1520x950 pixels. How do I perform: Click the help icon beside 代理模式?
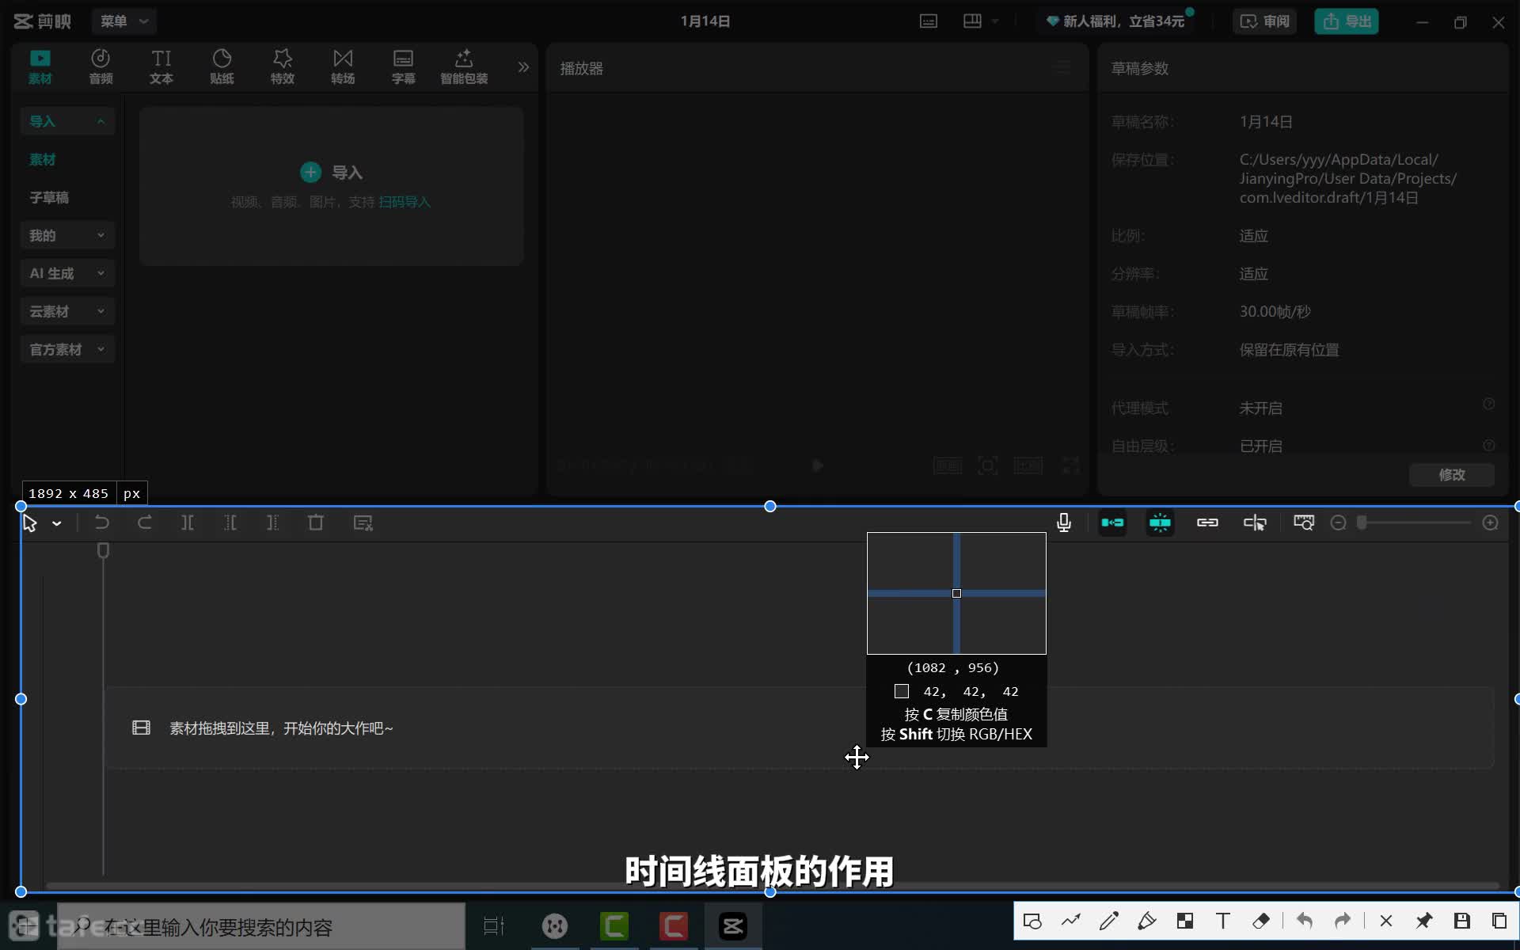tap(1488, 404)
